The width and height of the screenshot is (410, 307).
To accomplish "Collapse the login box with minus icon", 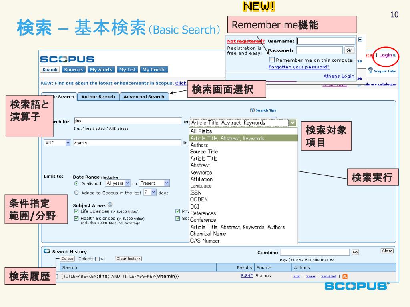I will tap(360, 40).
